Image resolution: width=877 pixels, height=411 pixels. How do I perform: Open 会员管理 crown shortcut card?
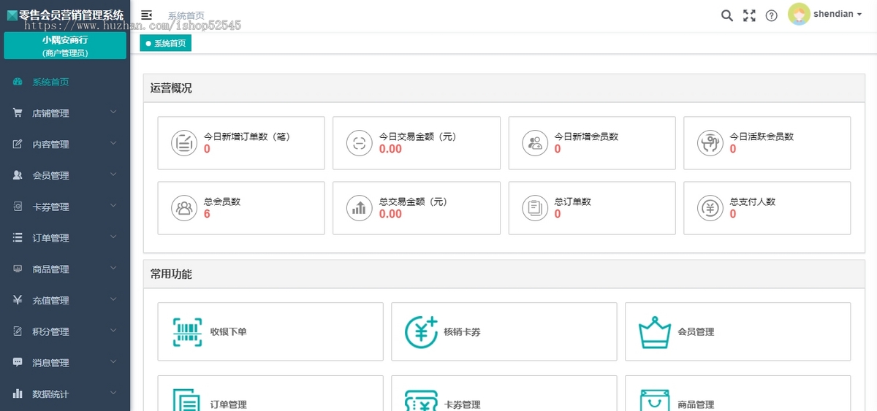point(738,331)
